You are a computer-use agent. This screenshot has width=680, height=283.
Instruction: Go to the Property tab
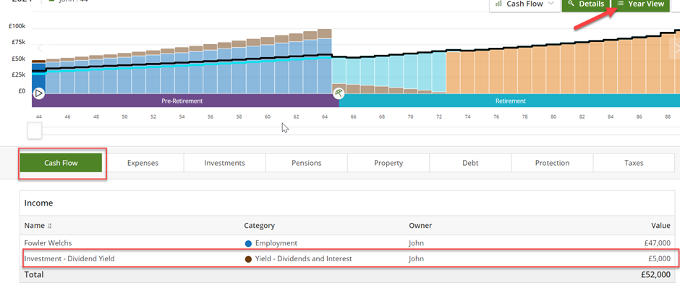click(x=388, y=163)
